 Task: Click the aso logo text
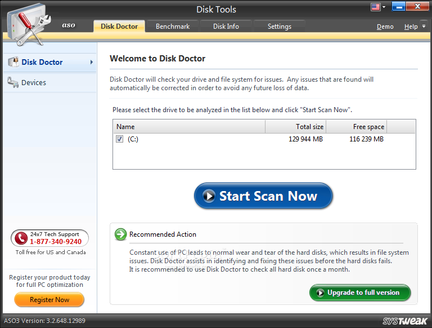(69, 25)
